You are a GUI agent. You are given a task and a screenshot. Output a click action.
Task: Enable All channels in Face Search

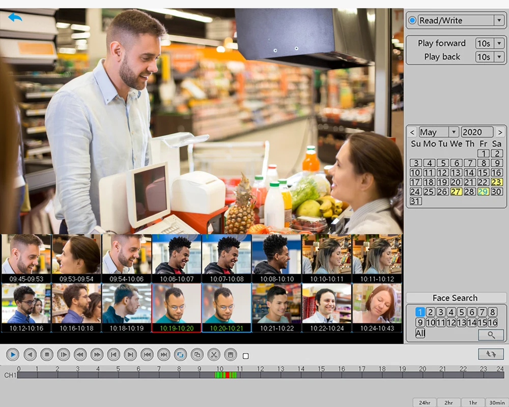[x=420, y=333]
